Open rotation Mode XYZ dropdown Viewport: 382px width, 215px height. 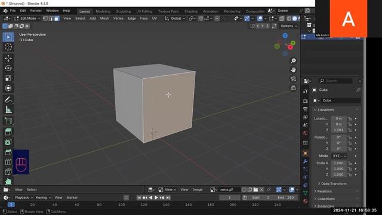coord(340,156)
